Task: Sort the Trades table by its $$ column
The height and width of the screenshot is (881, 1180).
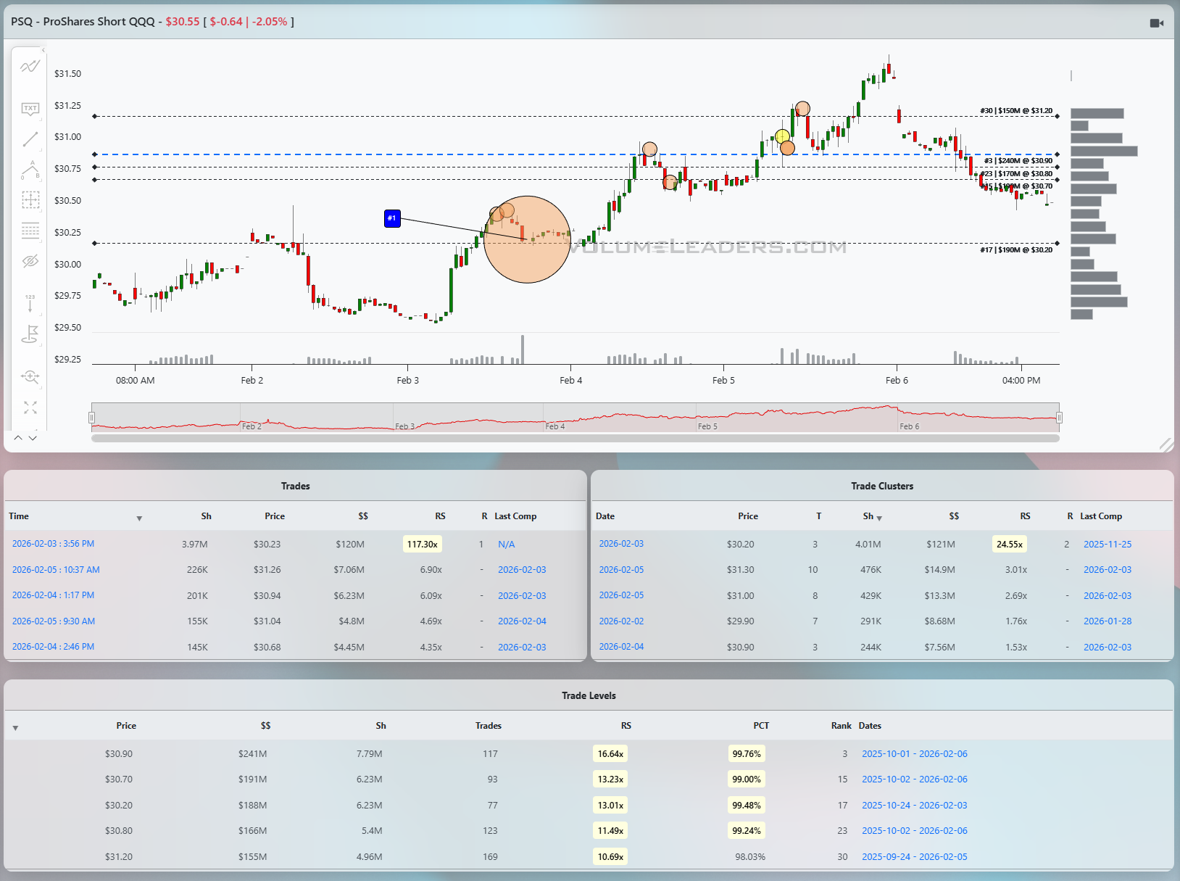Action: [x=363, y=516]
